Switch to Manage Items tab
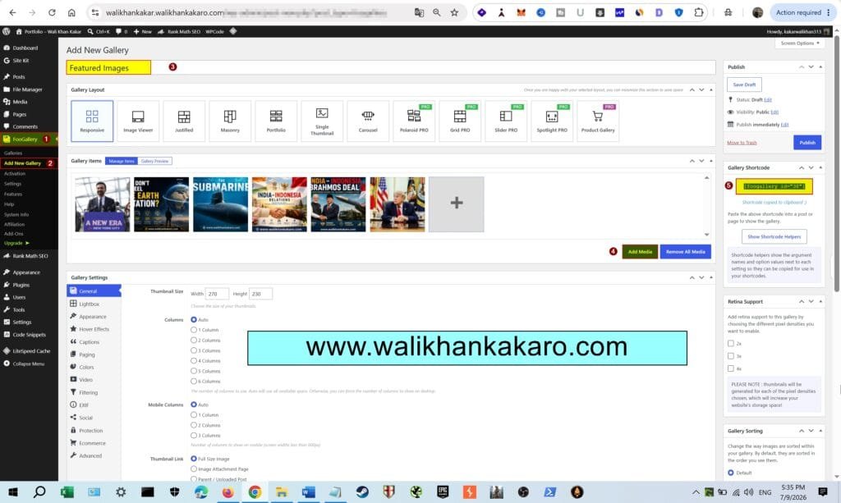The height and width of the screenshot is (503, 841). [x=122, y=161]
